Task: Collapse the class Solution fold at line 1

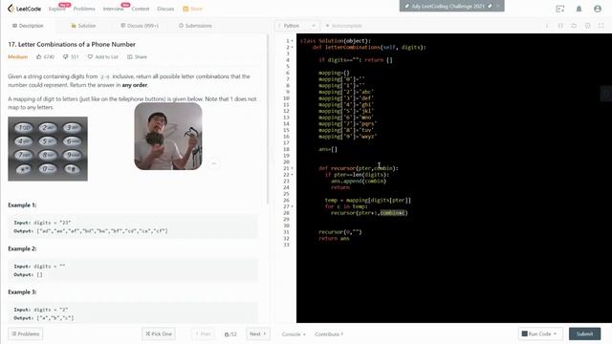Action: pos(292,41)
